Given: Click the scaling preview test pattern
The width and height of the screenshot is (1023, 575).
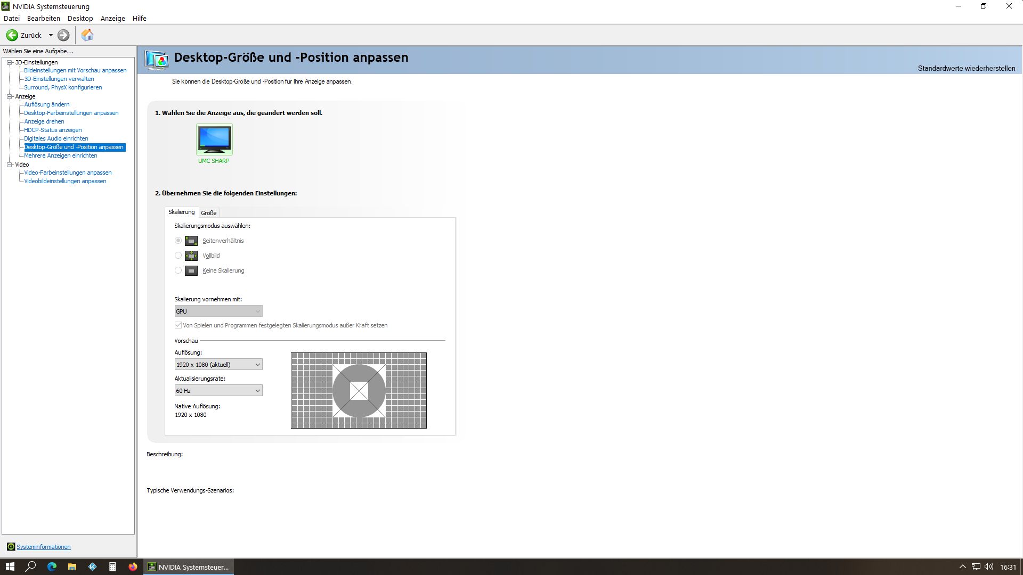Looking at the screenshot, I should click(x=359, y=390).
